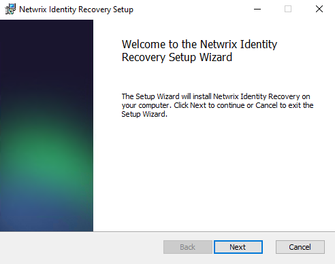
Task: Click the 'Netwrix Identity Recovery Setup' window title
Action: pyautogui.click(x=76, y=10)
